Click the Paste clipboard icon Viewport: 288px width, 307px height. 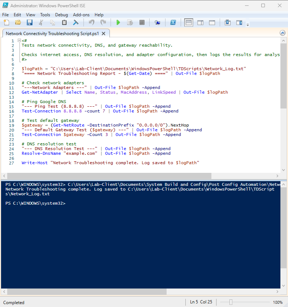pyautogui.click(x=64, y=23)
